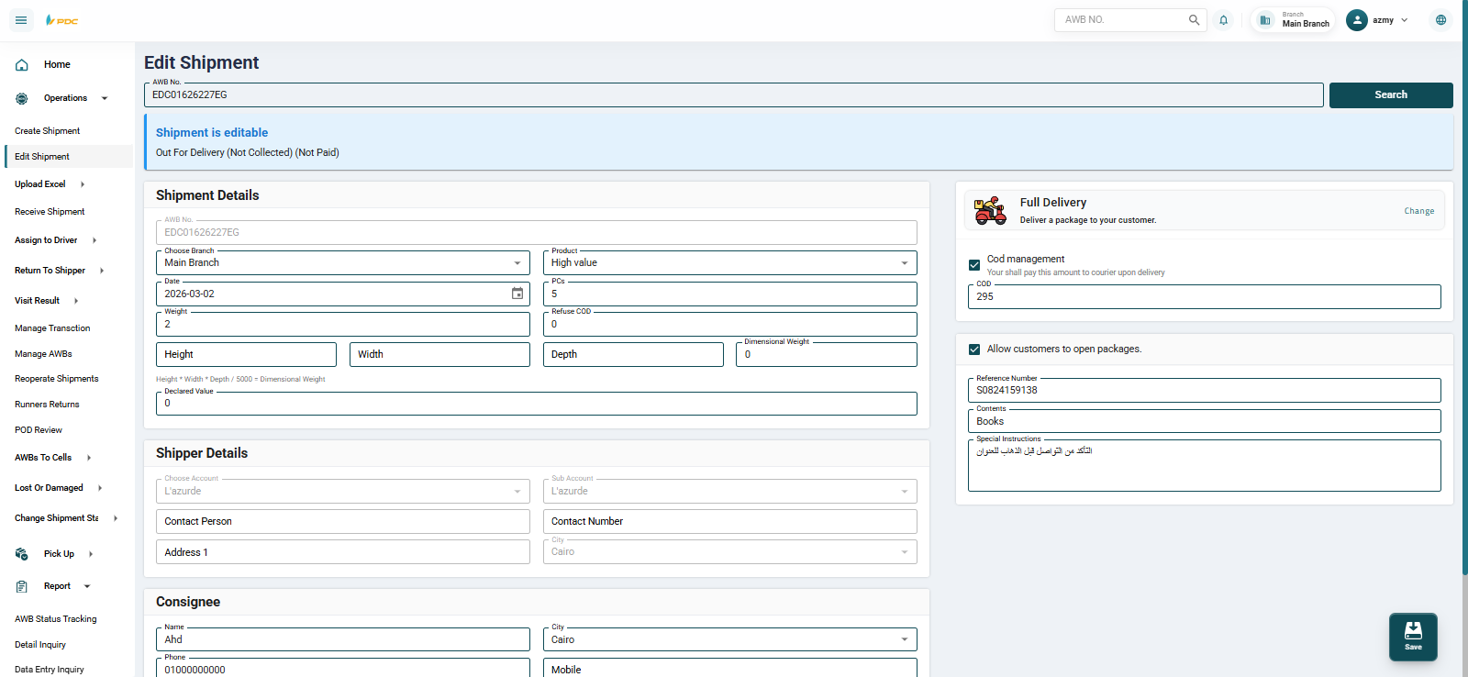
Task: Click the azmy user avatar
Action: point(1357,20)
